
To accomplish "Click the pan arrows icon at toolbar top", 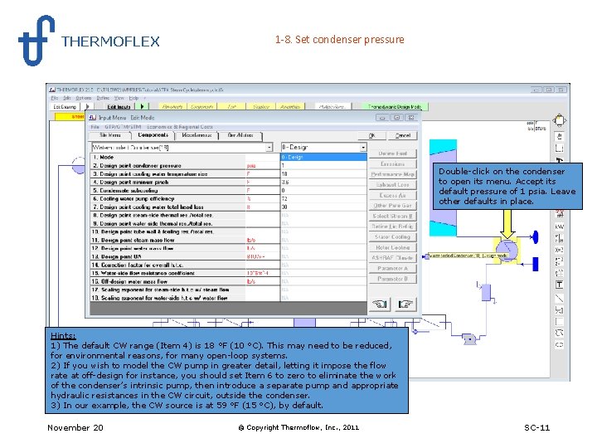I will pos(559,120).
